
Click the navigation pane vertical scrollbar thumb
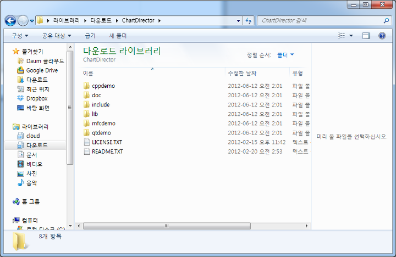pyautogui.click(x=70, y=108)
